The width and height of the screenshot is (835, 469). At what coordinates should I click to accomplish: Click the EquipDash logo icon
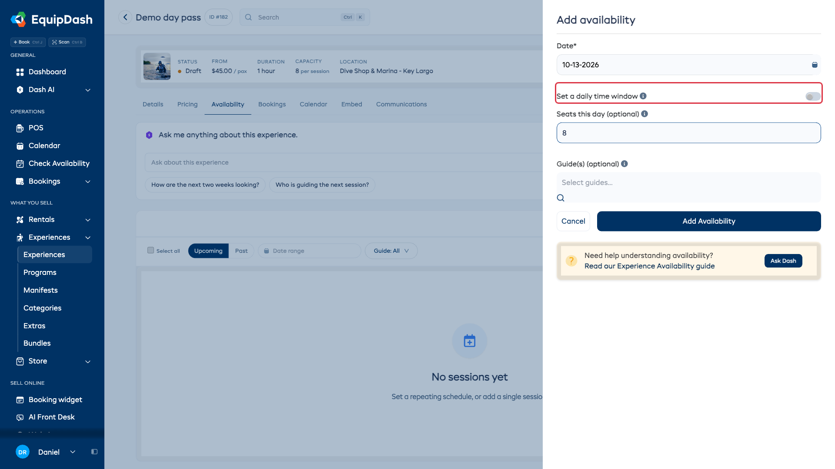coord(18,19)
